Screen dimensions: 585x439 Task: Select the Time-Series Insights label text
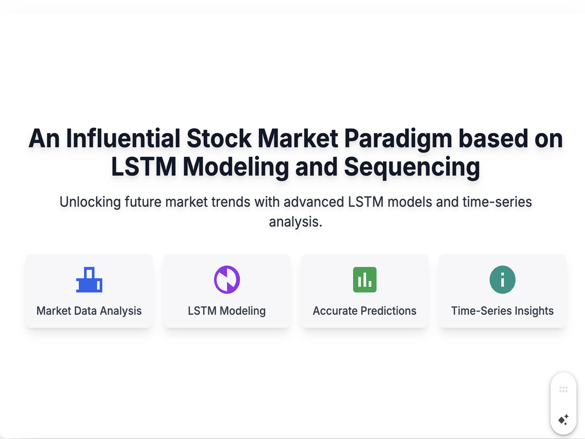[x=502, y=311]
